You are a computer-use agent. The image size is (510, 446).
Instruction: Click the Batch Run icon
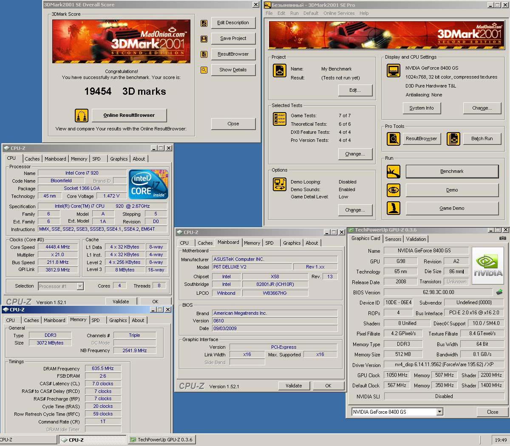pos(453,139)
